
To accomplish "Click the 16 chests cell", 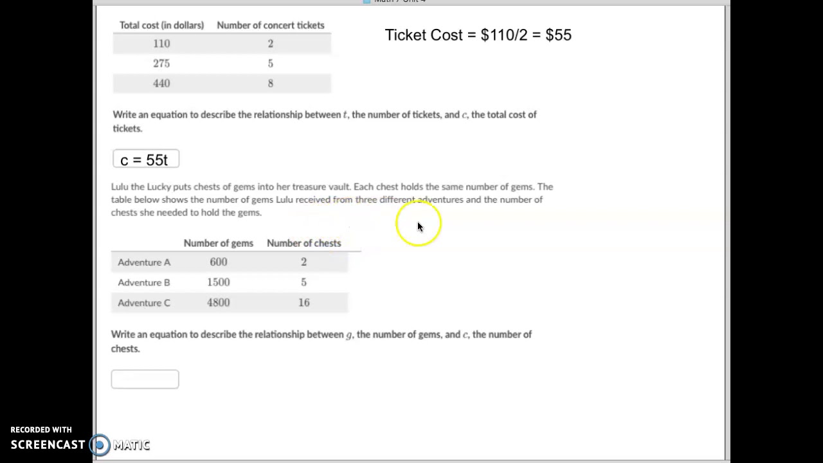I will point(303,303).
